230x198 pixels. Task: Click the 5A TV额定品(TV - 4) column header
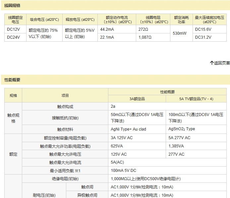(196, 99)
